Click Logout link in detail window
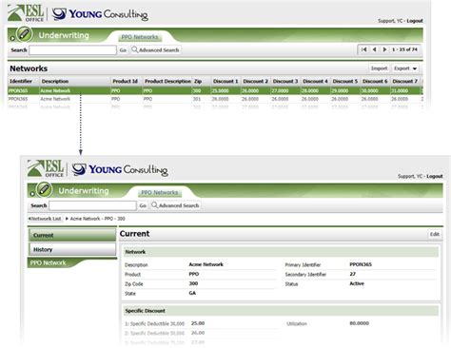The height and width of the screenshot is (348, 451). click(435, 176)
